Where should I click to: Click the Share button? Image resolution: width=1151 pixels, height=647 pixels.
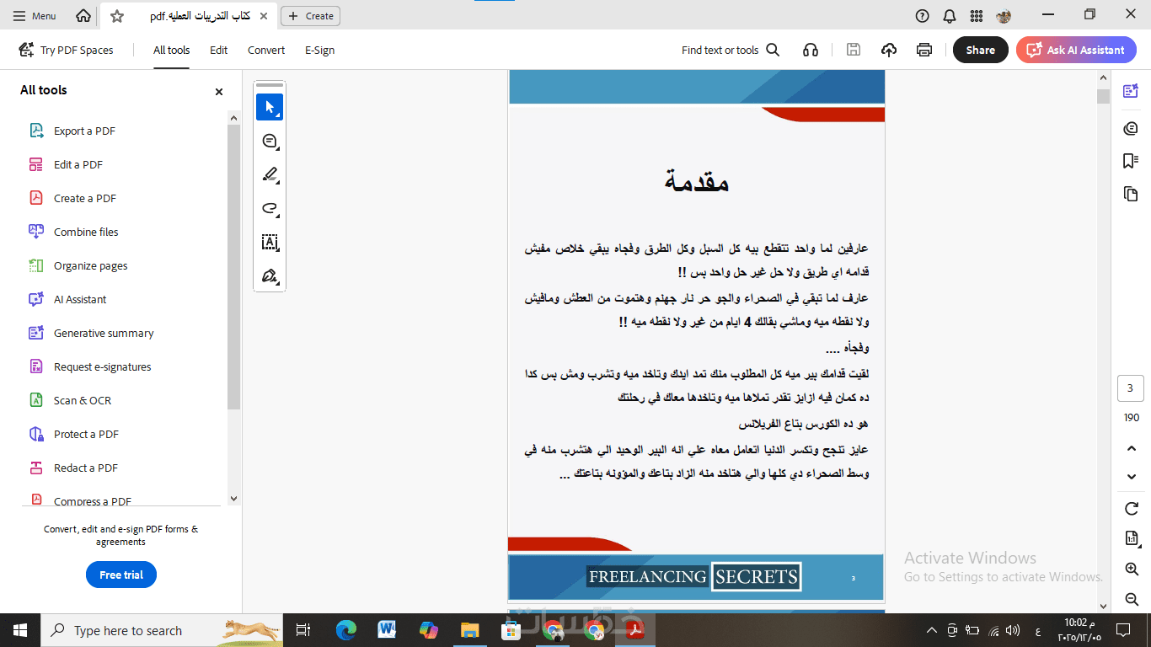coord(981,50)
